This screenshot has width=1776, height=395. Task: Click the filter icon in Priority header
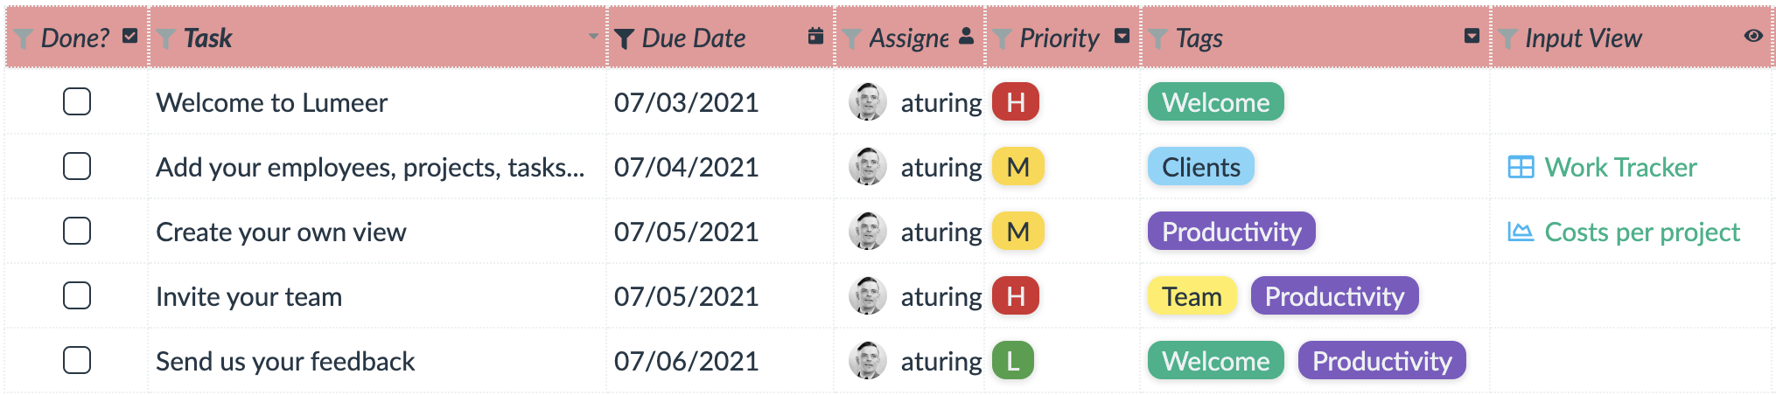pyautogui.click(x=1002, y=38)
